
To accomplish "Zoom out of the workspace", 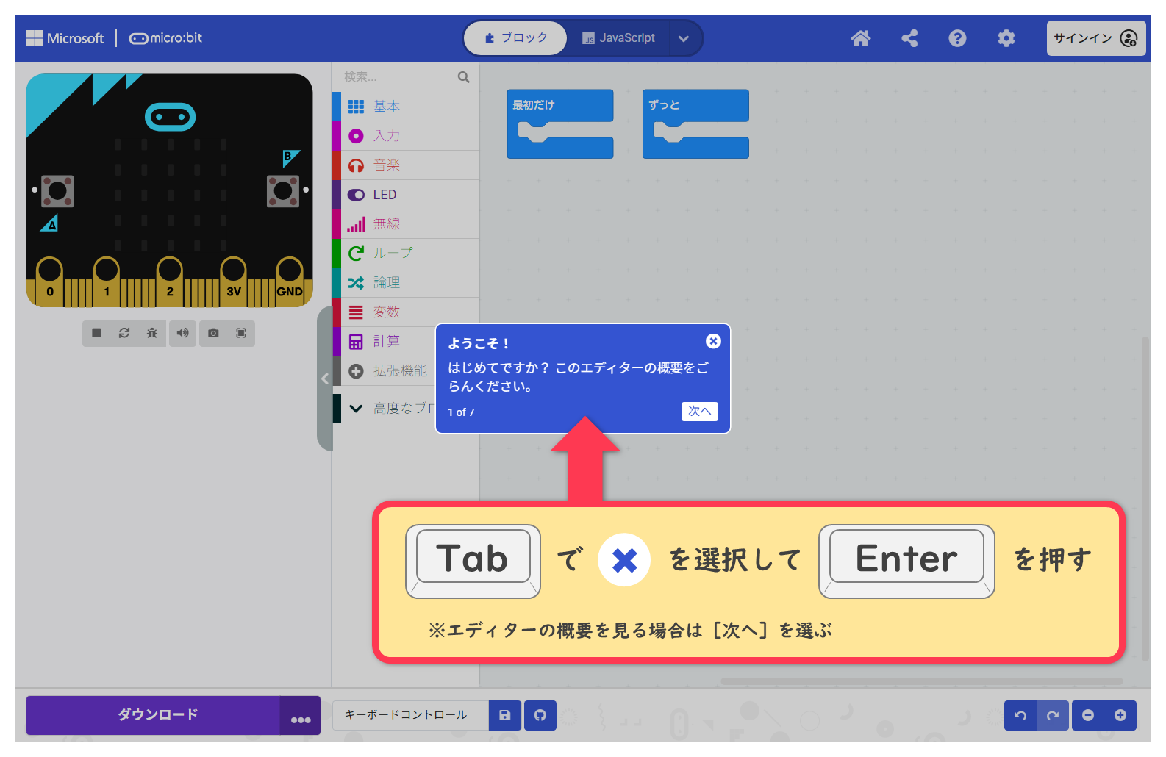I will click(1088, 715).
